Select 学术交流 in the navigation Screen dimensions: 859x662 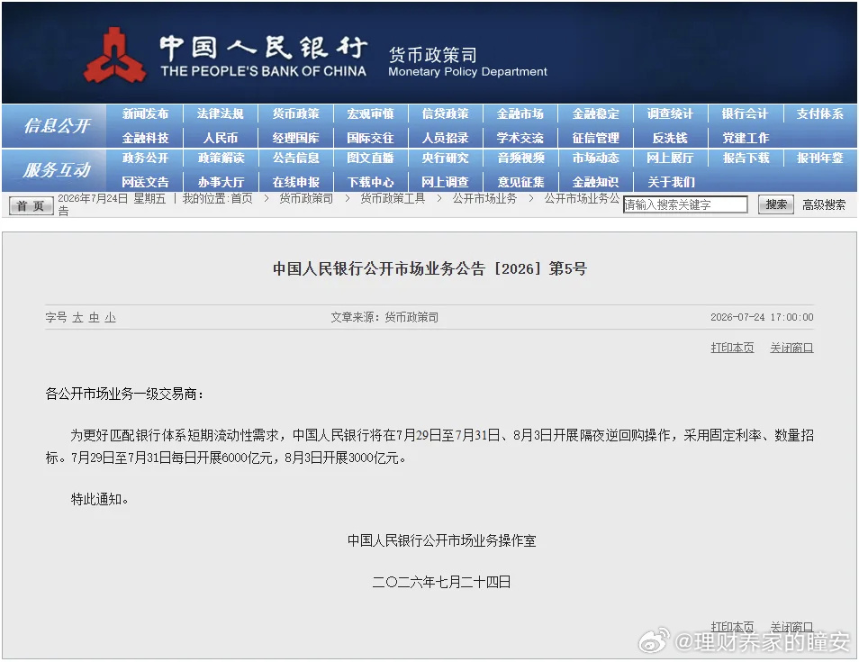[520, 138]
